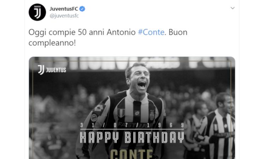
Task: Click the small Lotto logo on chest stripe
Action: coord(137,113)
